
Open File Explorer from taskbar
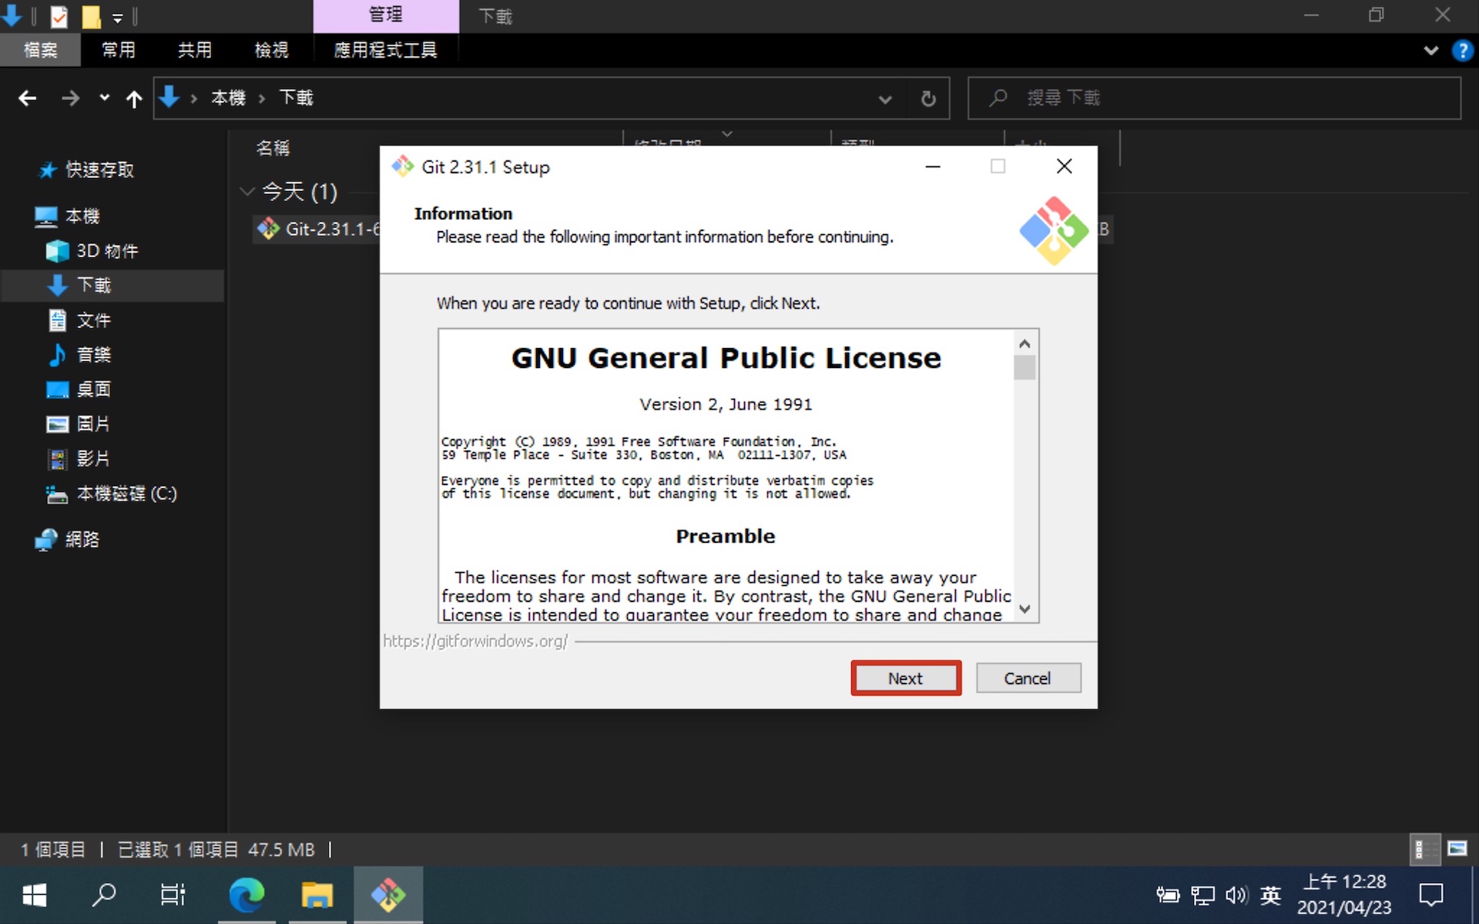click(317, 895)
